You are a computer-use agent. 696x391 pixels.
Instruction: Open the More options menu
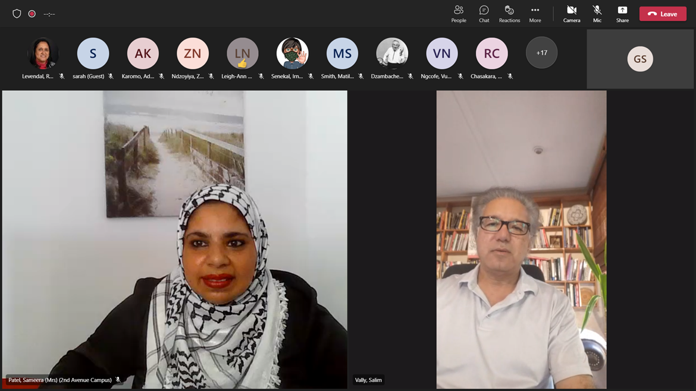pyautogui.click(x=535, y=14)
